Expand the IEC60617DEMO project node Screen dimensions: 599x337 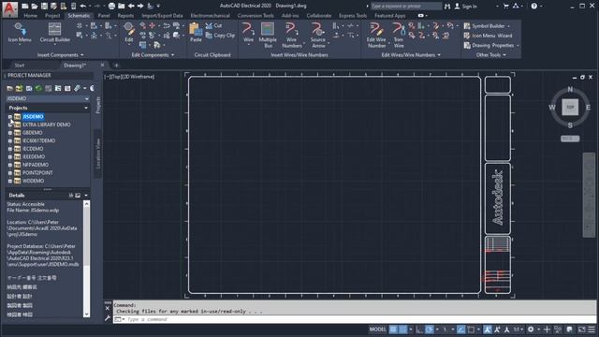(10, 140)
